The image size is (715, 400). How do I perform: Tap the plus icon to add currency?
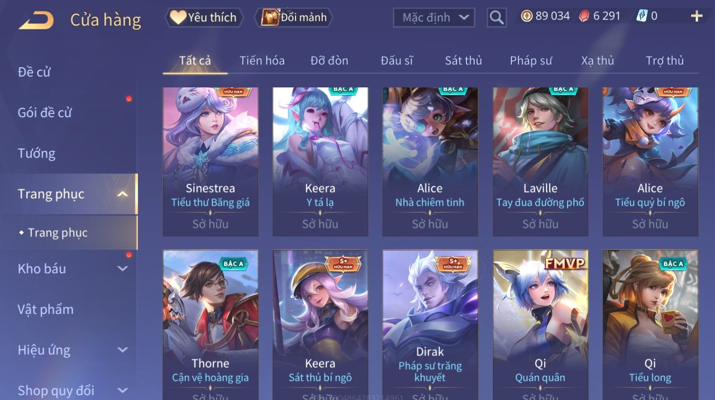pos(696,16)
